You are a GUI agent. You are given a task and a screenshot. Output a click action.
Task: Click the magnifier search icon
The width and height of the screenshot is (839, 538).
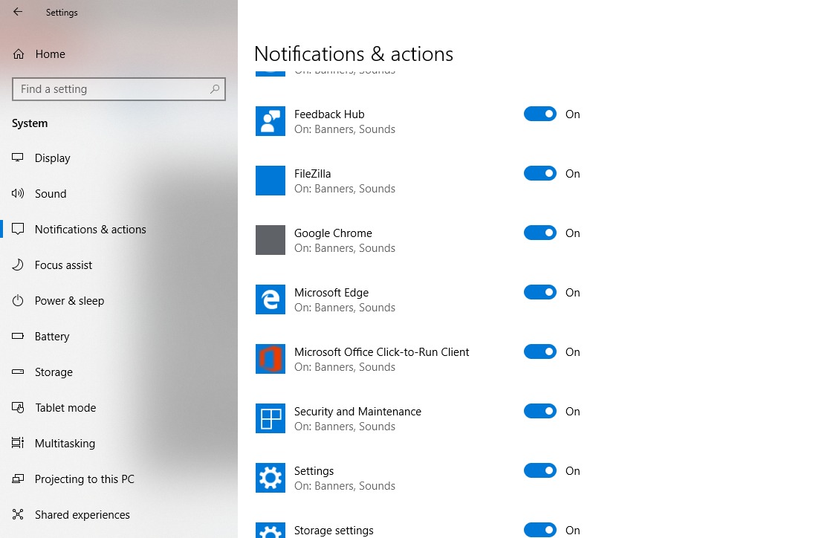click(x=215, y=88)
